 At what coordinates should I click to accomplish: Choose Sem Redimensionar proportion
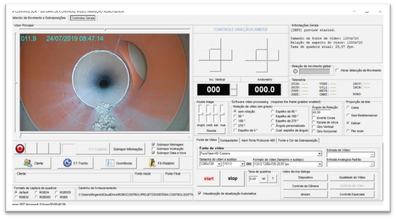348,115
